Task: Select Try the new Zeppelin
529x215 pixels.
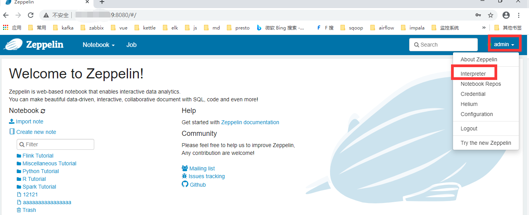Action: (x=486, y=143)
